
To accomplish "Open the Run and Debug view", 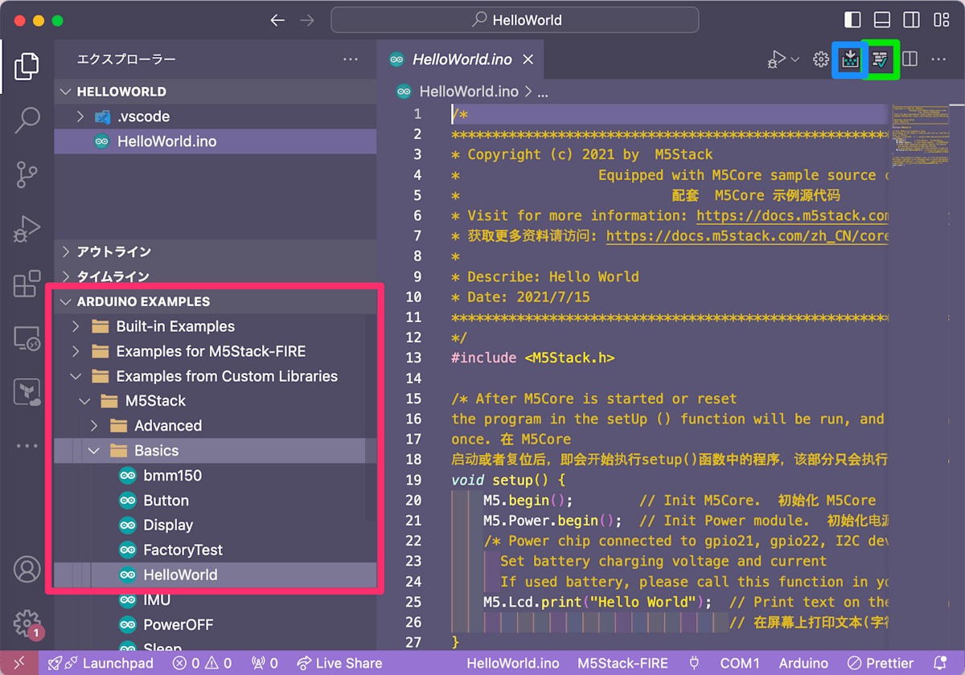I will [x=27, y=229].
